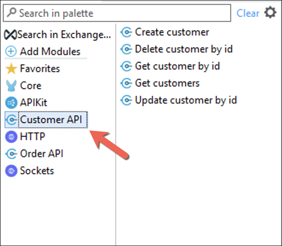Viewport: 282px width, 246px height.
Task: Click the Core module mule icon
Action: [11, 86]
